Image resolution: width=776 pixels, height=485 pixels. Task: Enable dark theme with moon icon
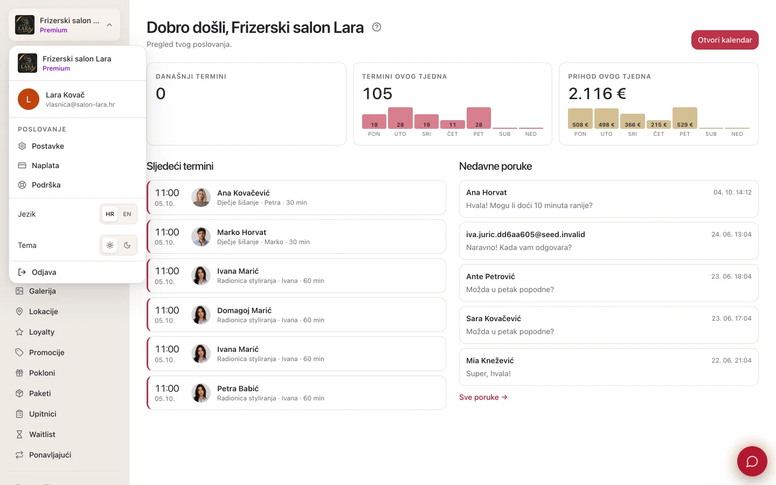127,245
